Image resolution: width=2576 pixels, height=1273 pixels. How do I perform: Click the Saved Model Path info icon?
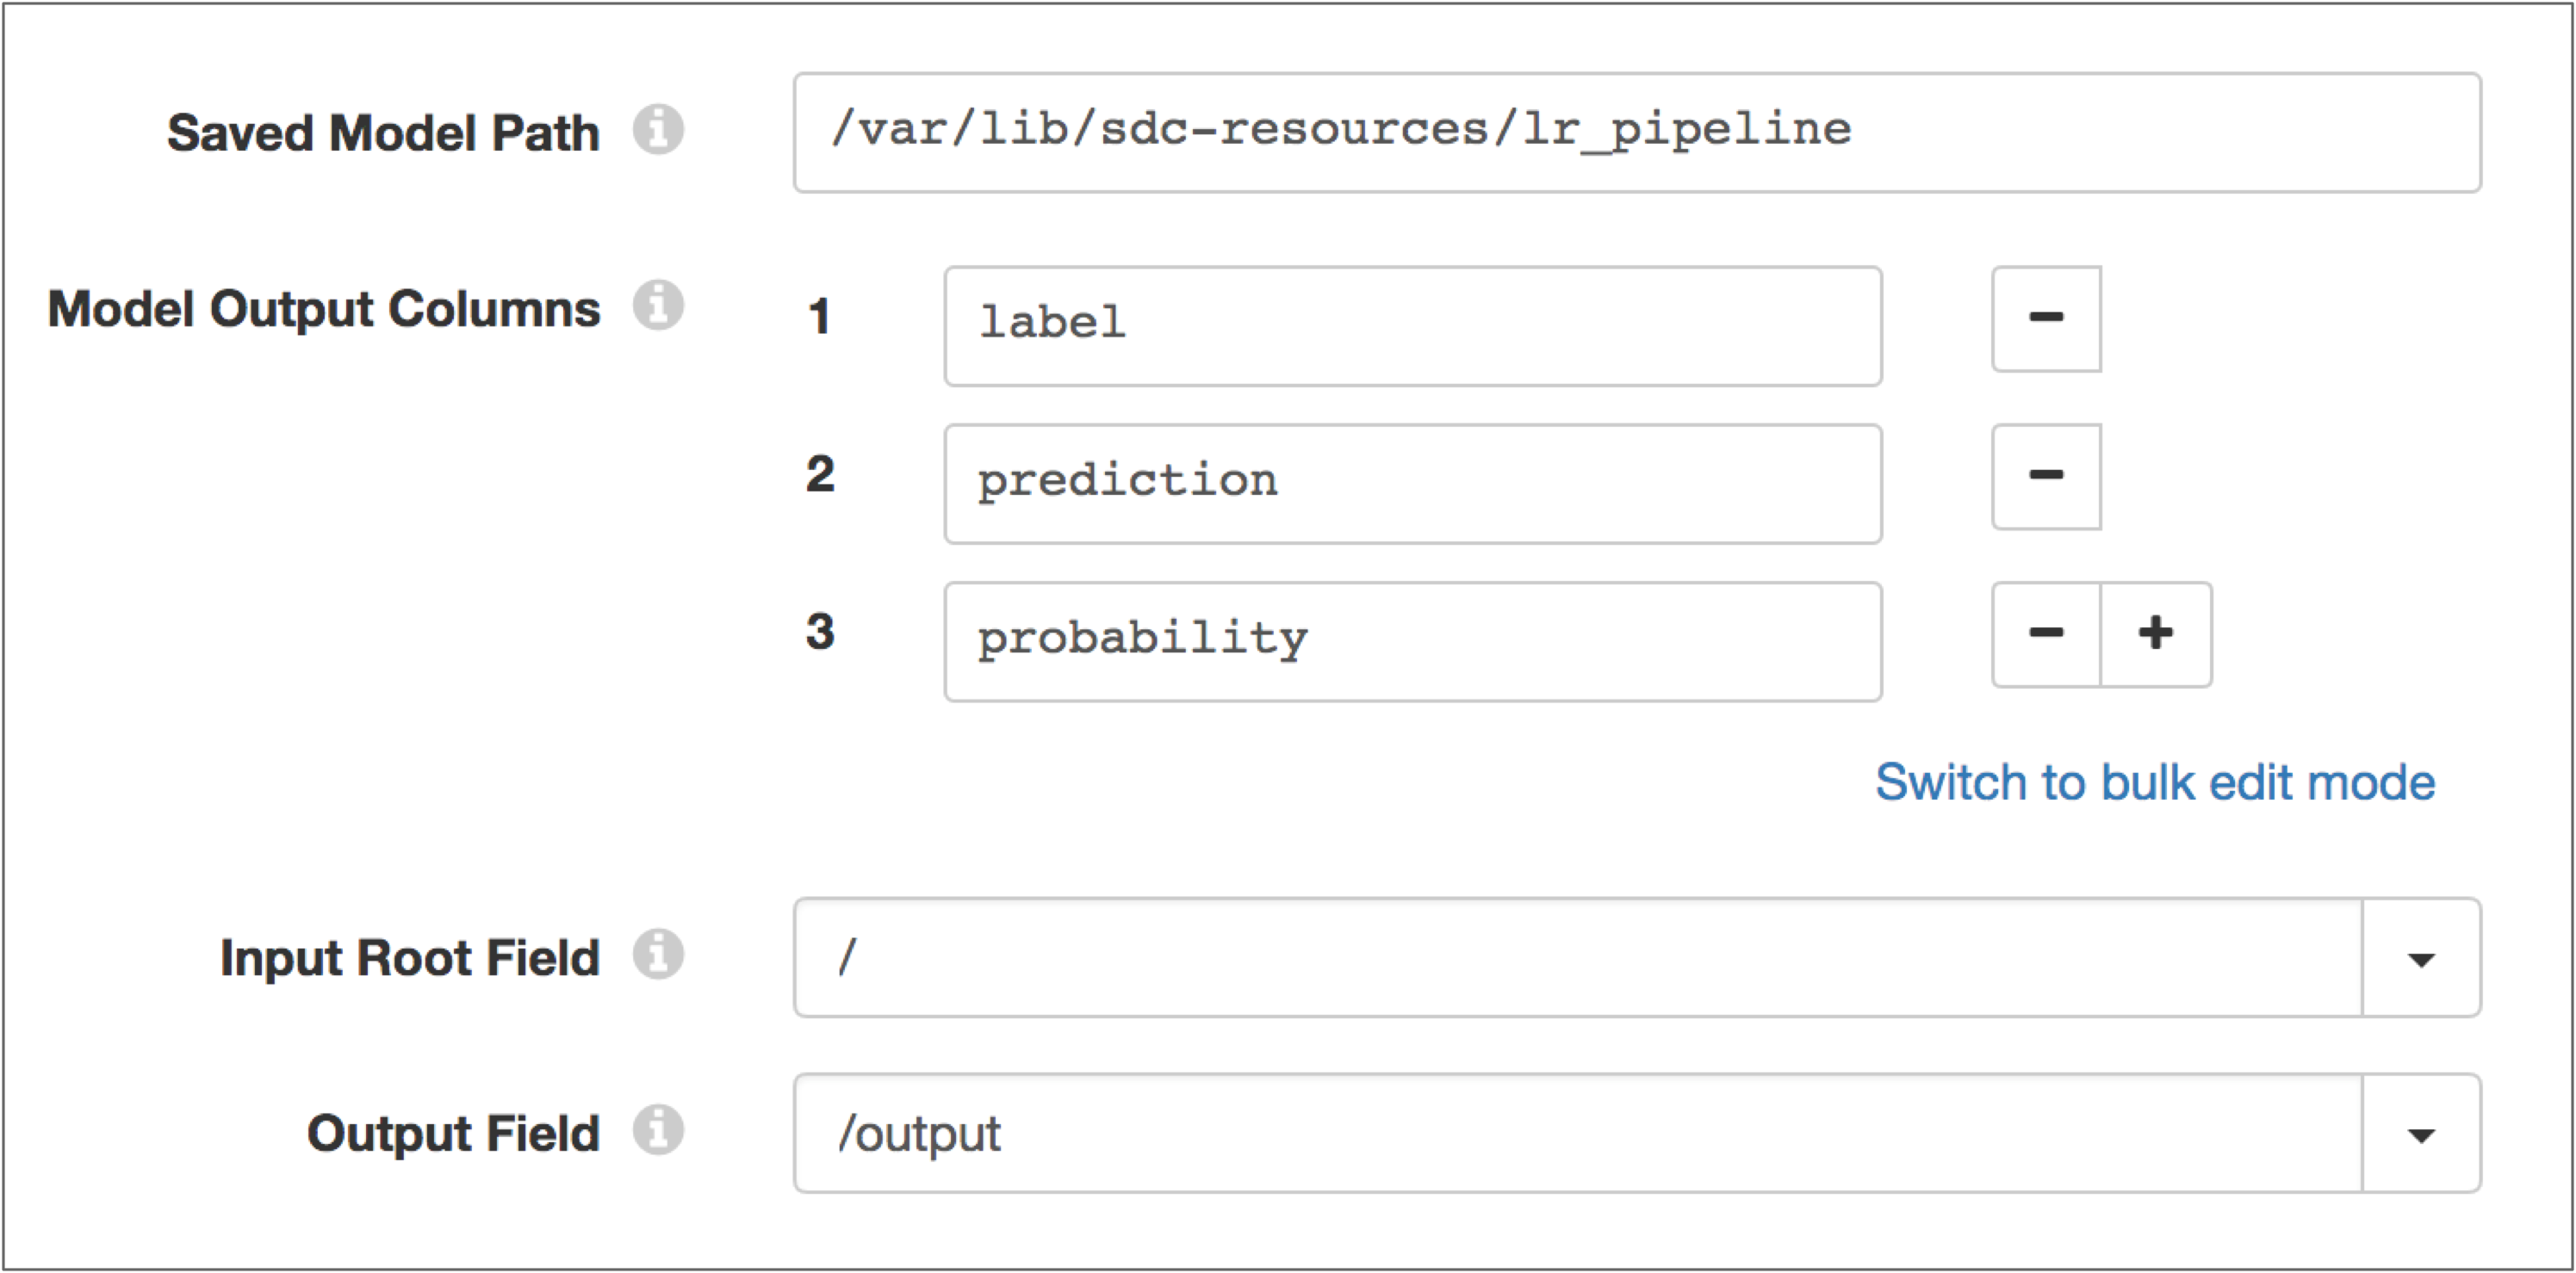[658, 130]
